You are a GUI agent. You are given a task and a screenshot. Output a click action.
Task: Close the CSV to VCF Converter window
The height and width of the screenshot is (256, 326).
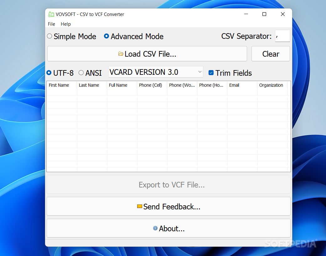pos(282,14)
